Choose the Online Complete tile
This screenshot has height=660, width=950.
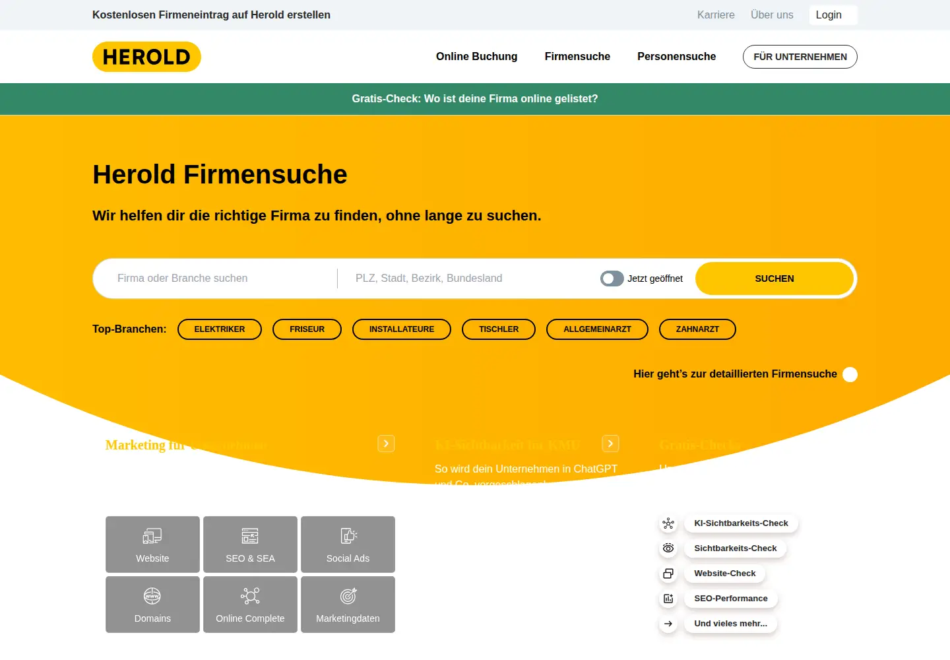(x=250, y=605)
